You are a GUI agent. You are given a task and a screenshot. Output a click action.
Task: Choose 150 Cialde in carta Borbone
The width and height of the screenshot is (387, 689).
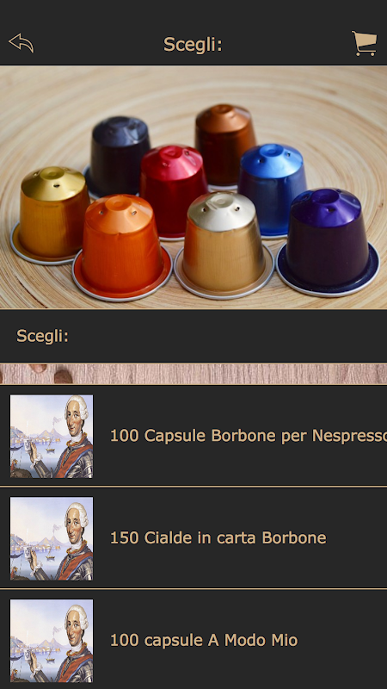(193, 537)
